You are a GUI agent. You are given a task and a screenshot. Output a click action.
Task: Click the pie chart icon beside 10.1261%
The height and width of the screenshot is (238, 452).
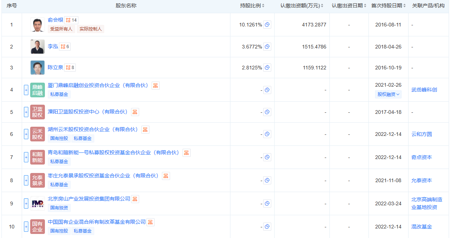click(267, 25)
